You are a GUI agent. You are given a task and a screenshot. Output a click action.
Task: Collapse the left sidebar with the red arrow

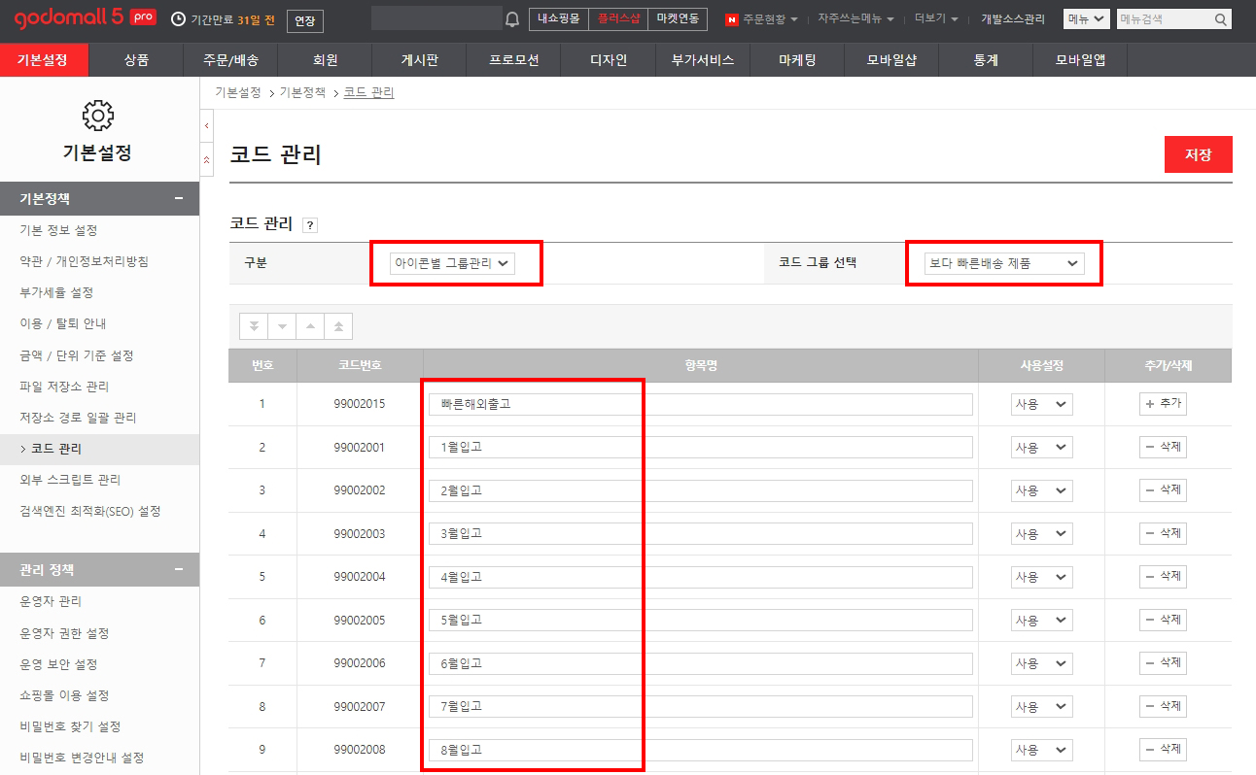pos(206,125)
